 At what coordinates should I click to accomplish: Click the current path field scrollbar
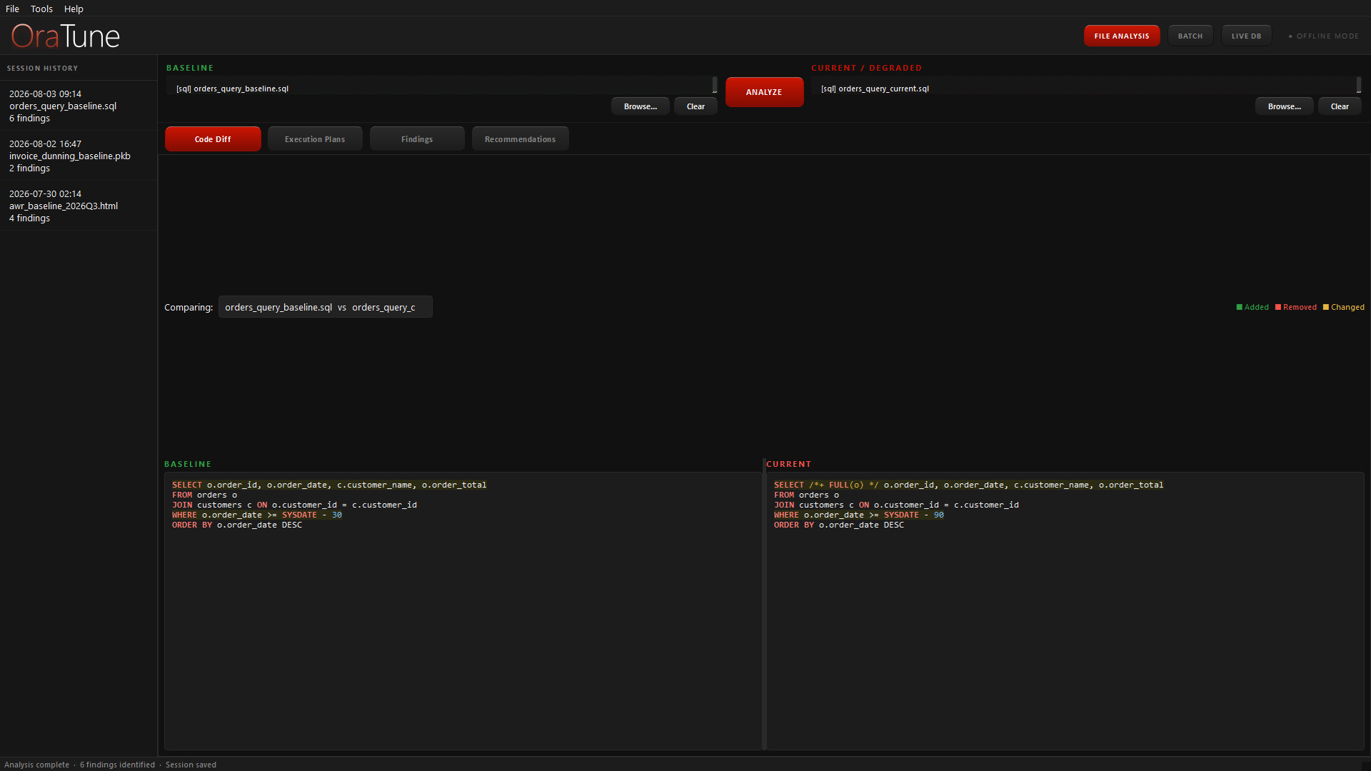coord(1359,85)
